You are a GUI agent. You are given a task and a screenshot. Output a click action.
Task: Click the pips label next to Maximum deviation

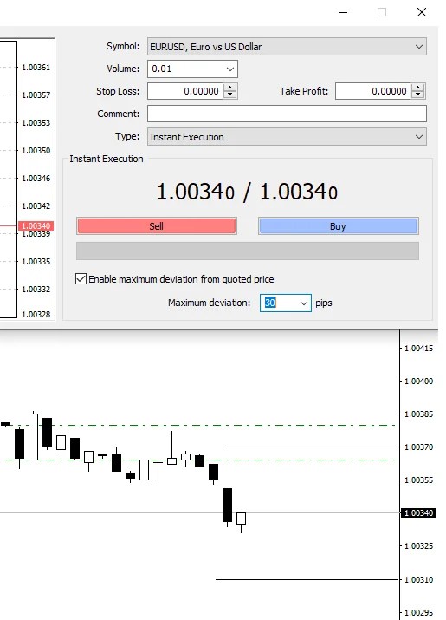click(324, 303)
